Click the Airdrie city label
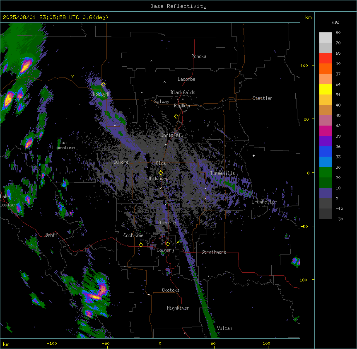The image size is (357, 349). (x=167, y=223)
